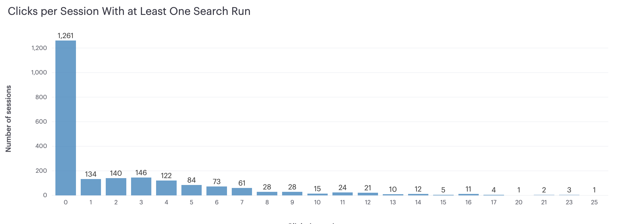Click the chart title text

tap(129, 11)
